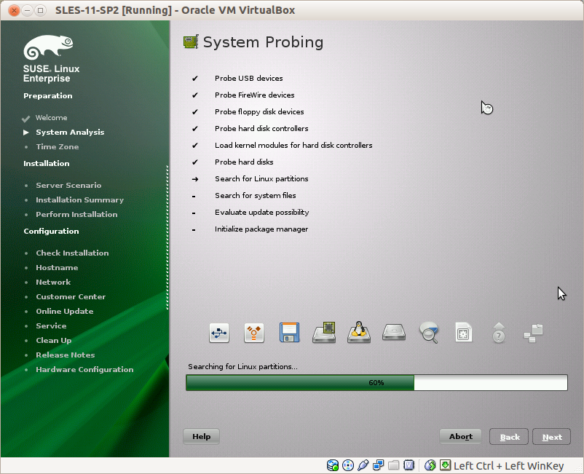Click the SUSE chameleon logo
584x474 pixels.
tap(48, 47)
